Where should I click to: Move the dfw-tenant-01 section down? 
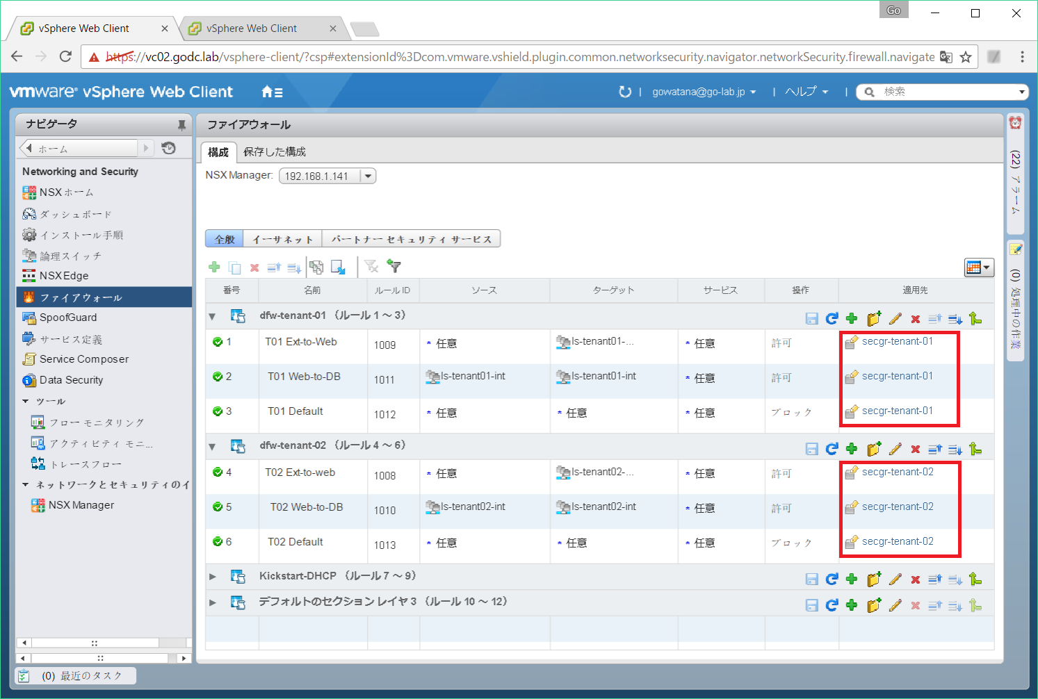tap(955, 319)
